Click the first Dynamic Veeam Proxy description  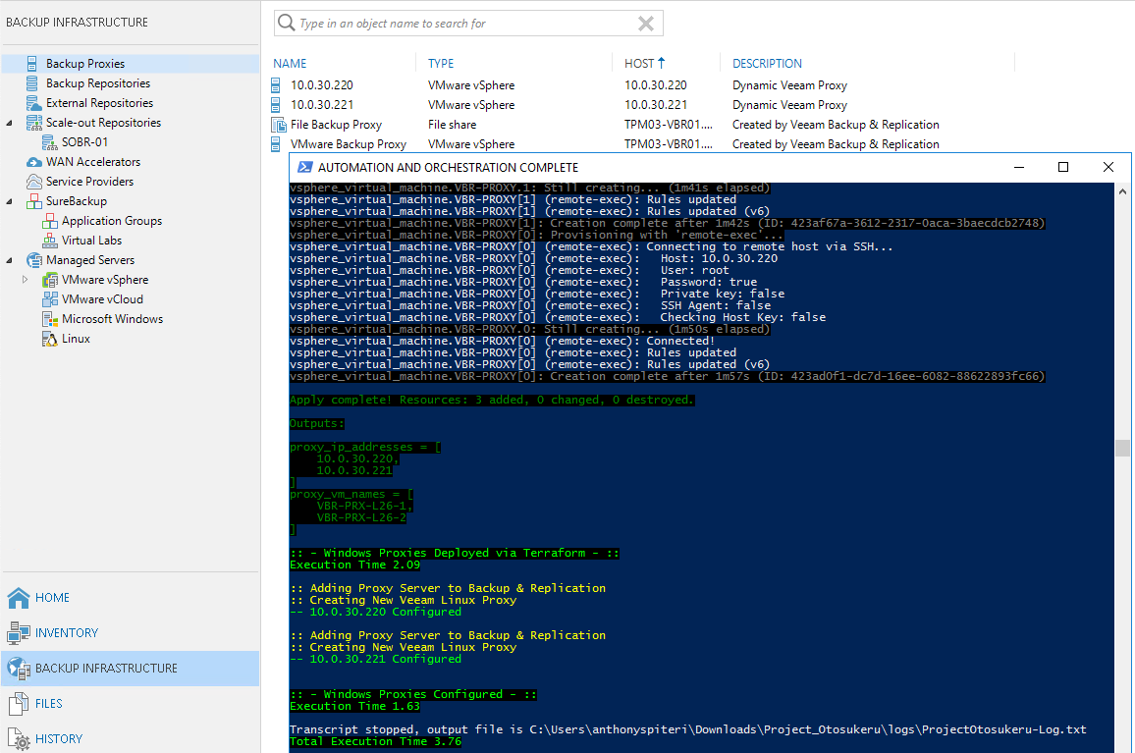pyautogui.click(x=789, y=85)
